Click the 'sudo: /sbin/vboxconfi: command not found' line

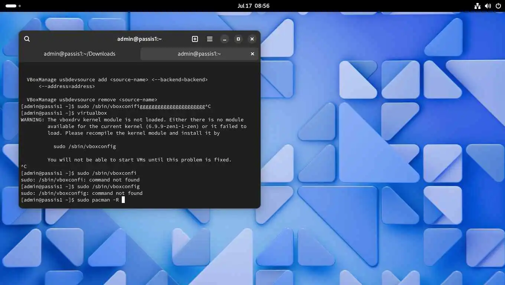(80, 180)
